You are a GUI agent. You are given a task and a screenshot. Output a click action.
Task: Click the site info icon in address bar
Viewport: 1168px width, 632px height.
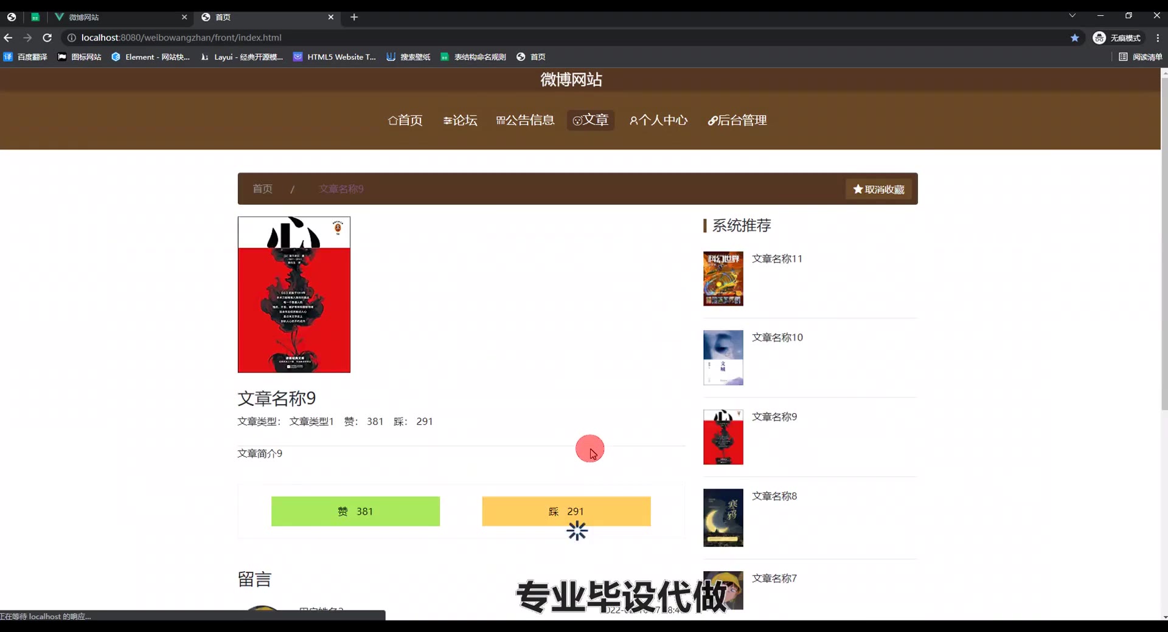point(71,38)
